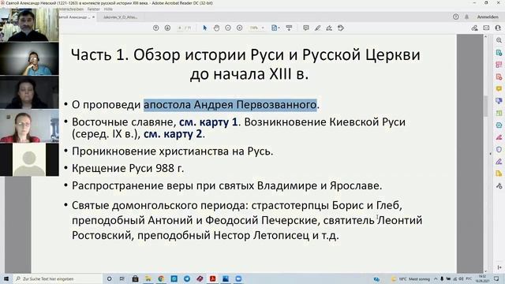Screen dimensions: 505x284
Task: Click the Крещение Руси 988 г. bullet
Action: pos(128,168)
